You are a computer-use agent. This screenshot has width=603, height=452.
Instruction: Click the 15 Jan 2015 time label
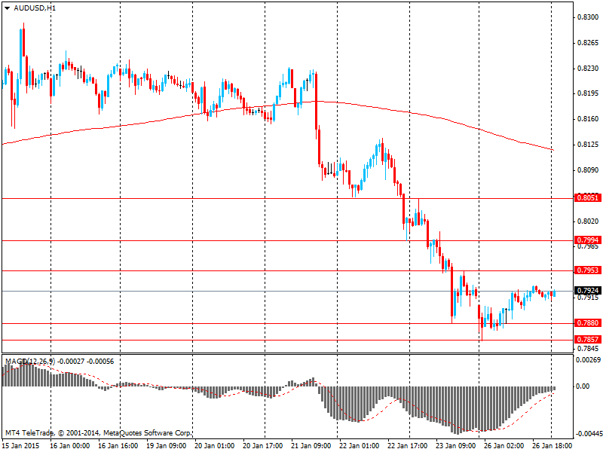tap(21, 445)
